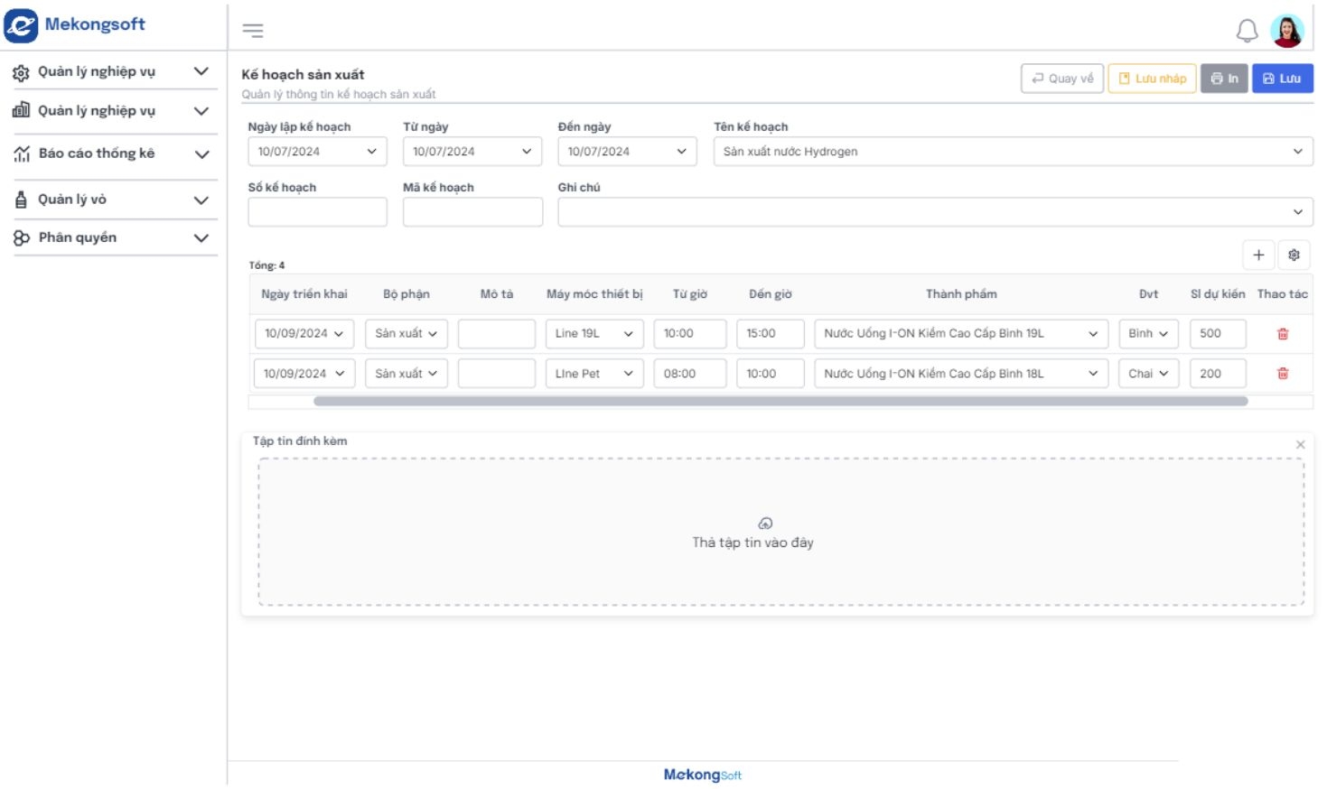Delete the Line Pet row
Viewport: 1327px width, 789px height.
tap(1282, 374)
